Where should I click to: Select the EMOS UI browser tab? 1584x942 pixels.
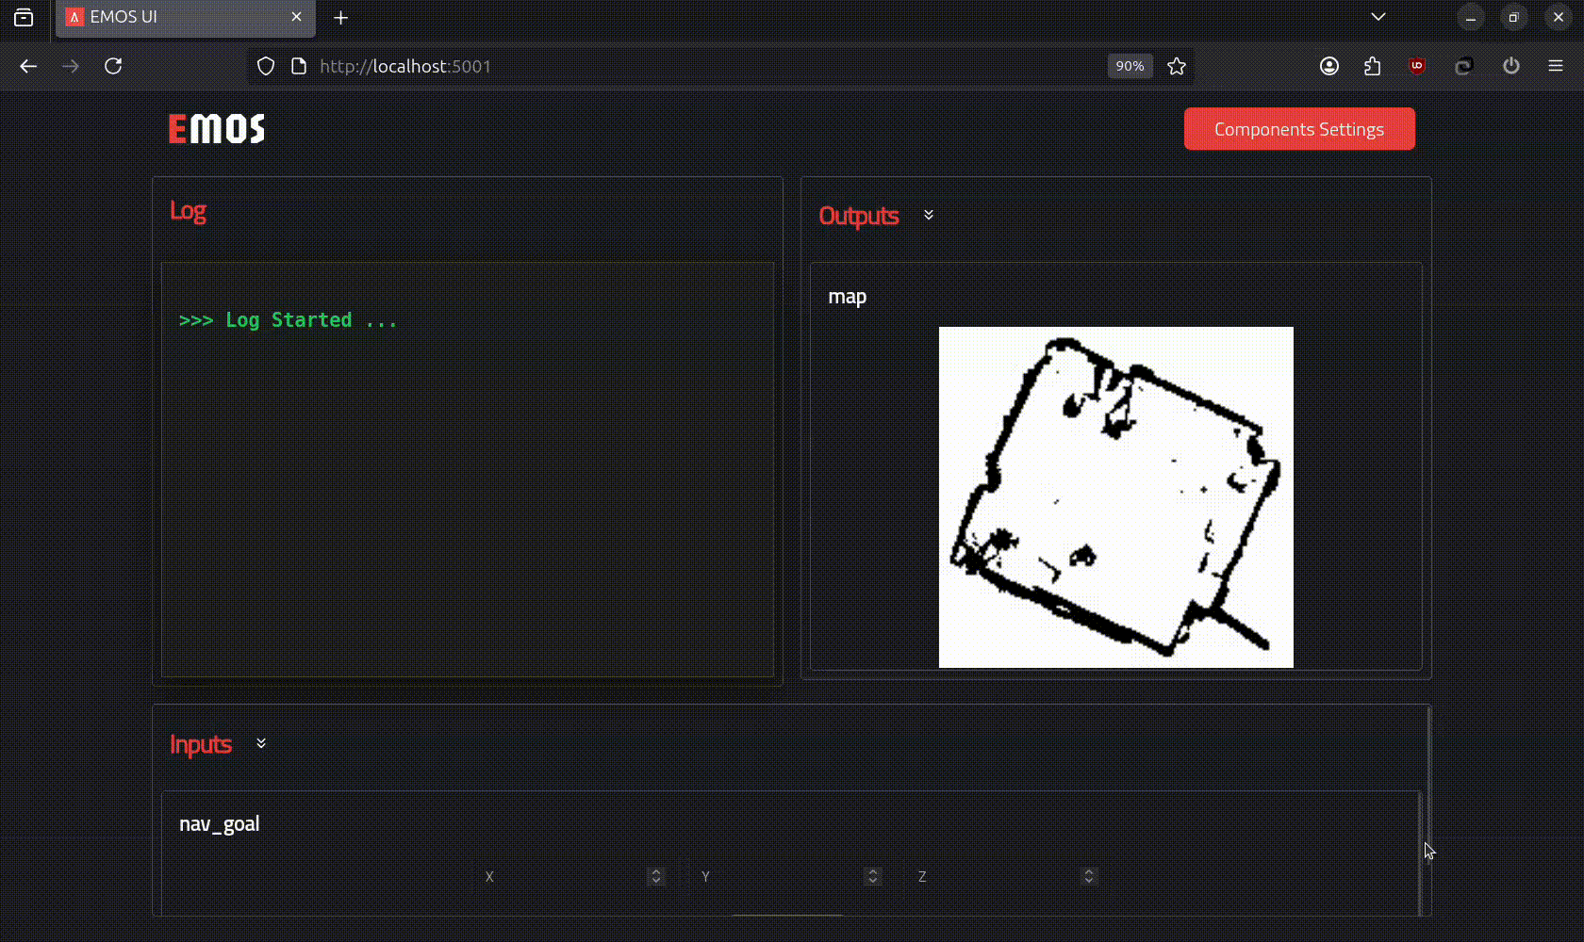[x=170, y=16]
